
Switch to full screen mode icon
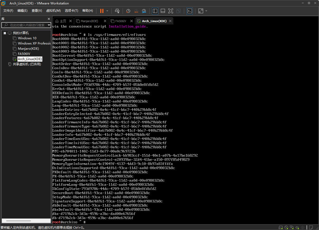[171, 11]
